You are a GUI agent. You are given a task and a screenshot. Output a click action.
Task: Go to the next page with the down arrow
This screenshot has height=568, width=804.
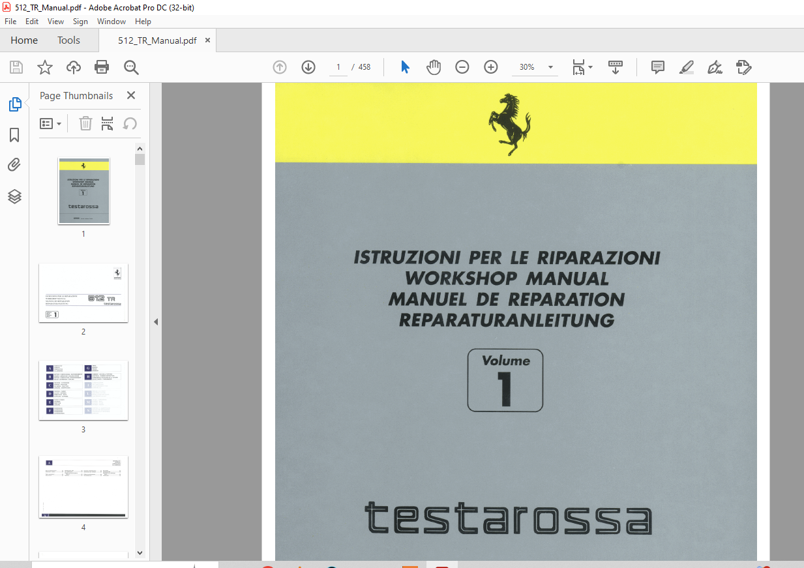(308, 67)
